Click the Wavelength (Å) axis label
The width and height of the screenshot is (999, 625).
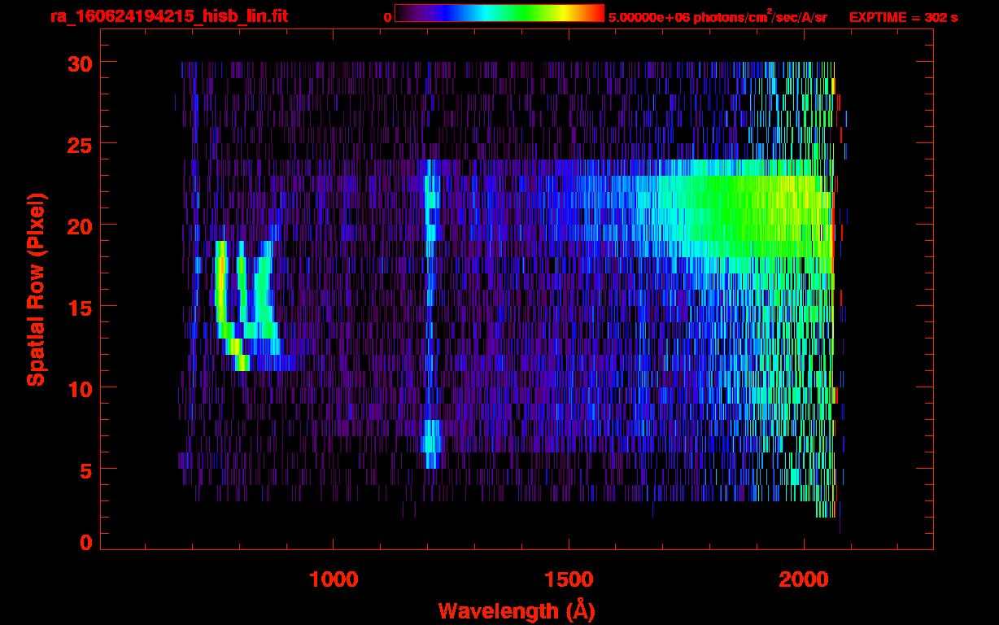point(510,610)
